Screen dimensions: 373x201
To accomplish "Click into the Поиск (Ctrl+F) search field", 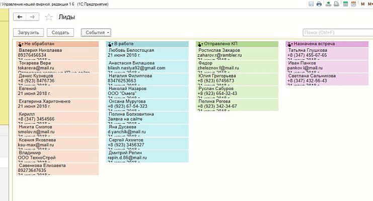I will coord(336,32).
